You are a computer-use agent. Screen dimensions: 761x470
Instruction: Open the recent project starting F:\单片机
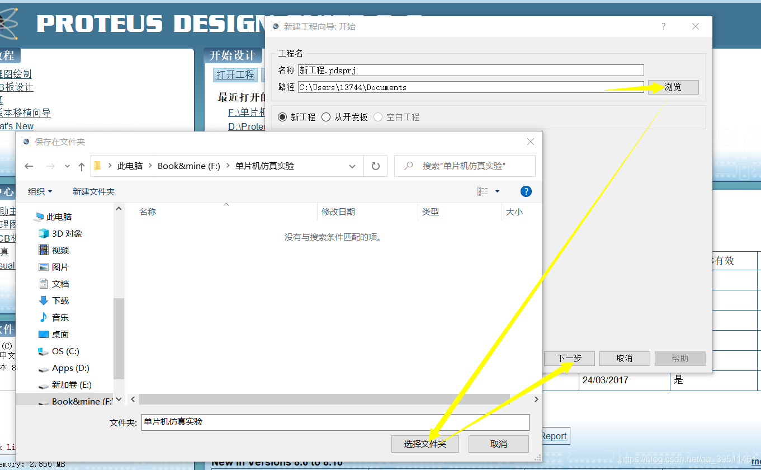pyautogui.click(x=247, y=112)
